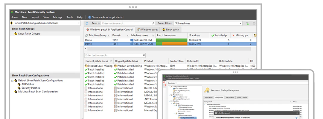Click the Product Level Missing icon in Current patch status
323x119 pixels.
tap(86, 66)
